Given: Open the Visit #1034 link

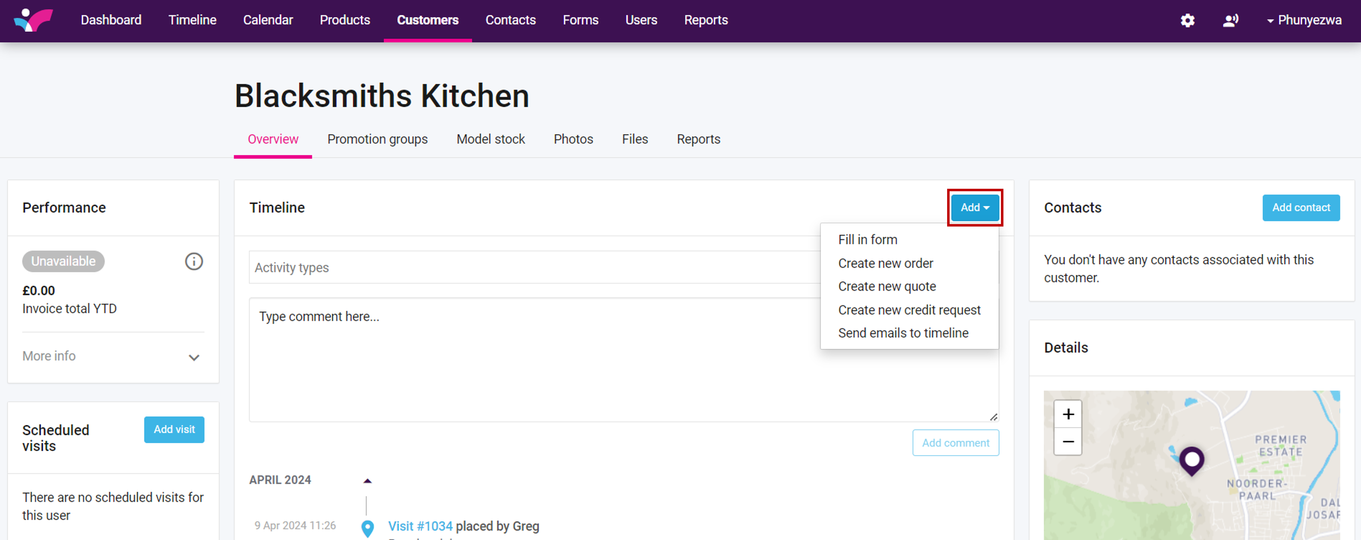Looking at the screenshot, I should [420, 526].
